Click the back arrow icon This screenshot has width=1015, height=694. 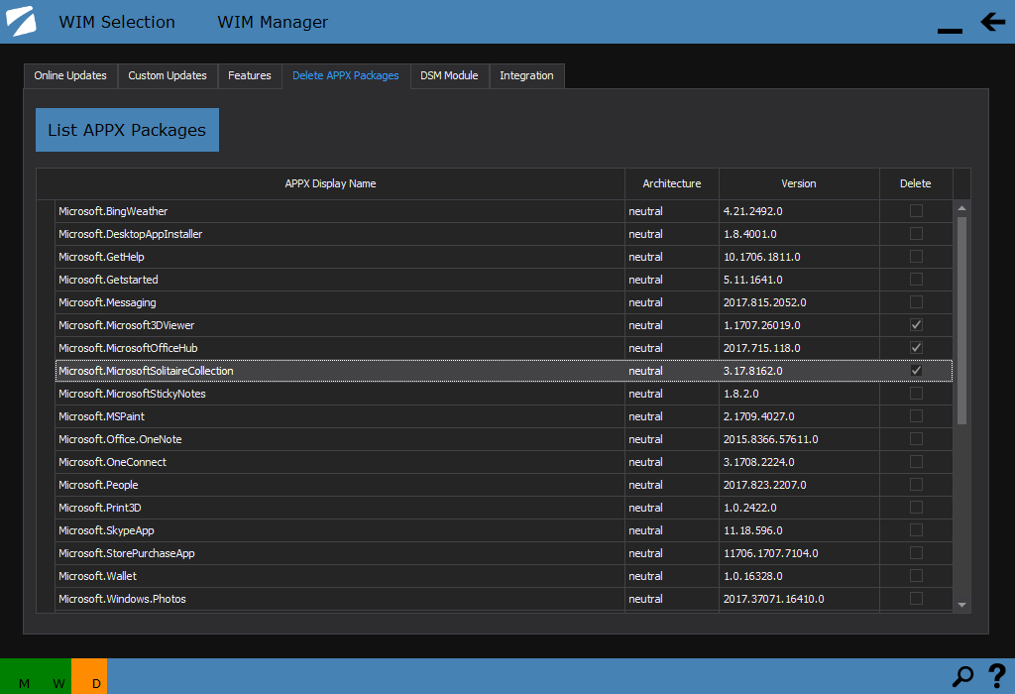click(992, 22)
